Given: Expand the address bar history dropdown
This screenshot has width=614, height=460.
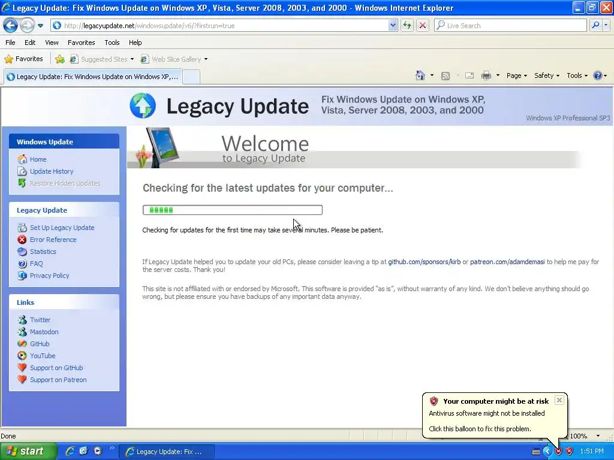Looking at the screenshot, I should (393, 25).
